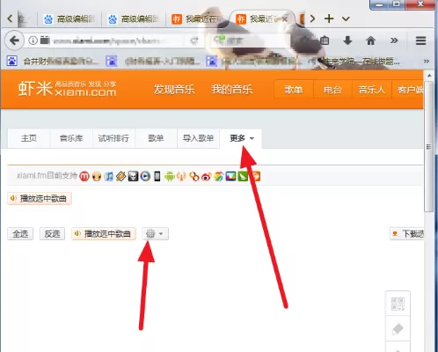The image size is (438, 352).
Task: Select the 歌单 page tab
Action: point(156,138)
